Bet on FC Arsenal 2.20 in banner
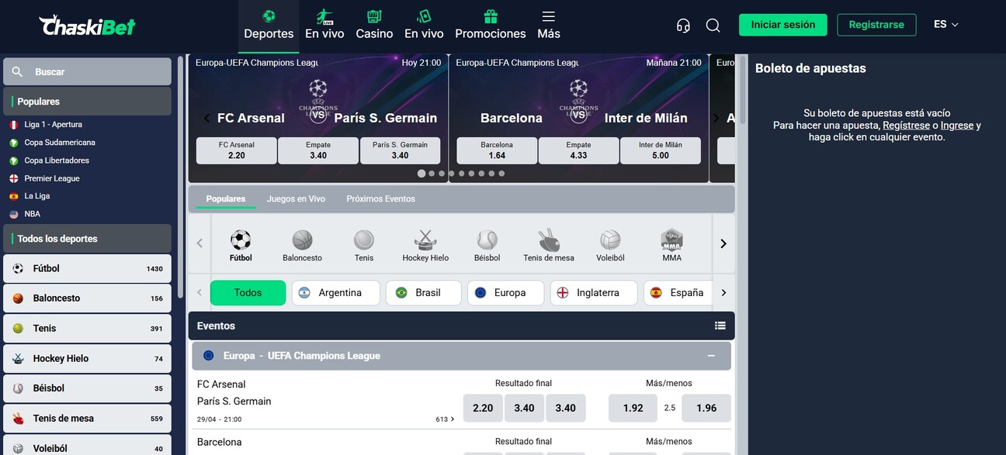The image size is (1006, 455). point(237,150)
